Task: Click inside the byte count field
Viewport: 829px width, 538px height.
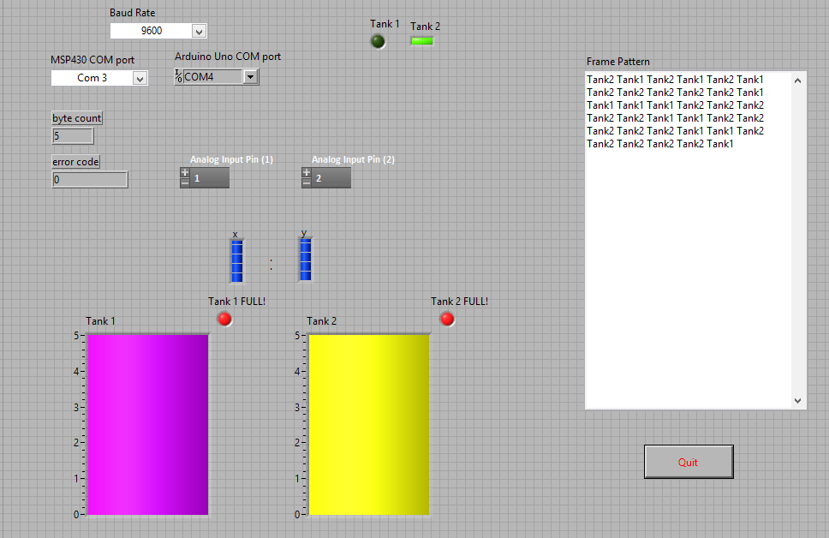Action: [x=73, y=135]
